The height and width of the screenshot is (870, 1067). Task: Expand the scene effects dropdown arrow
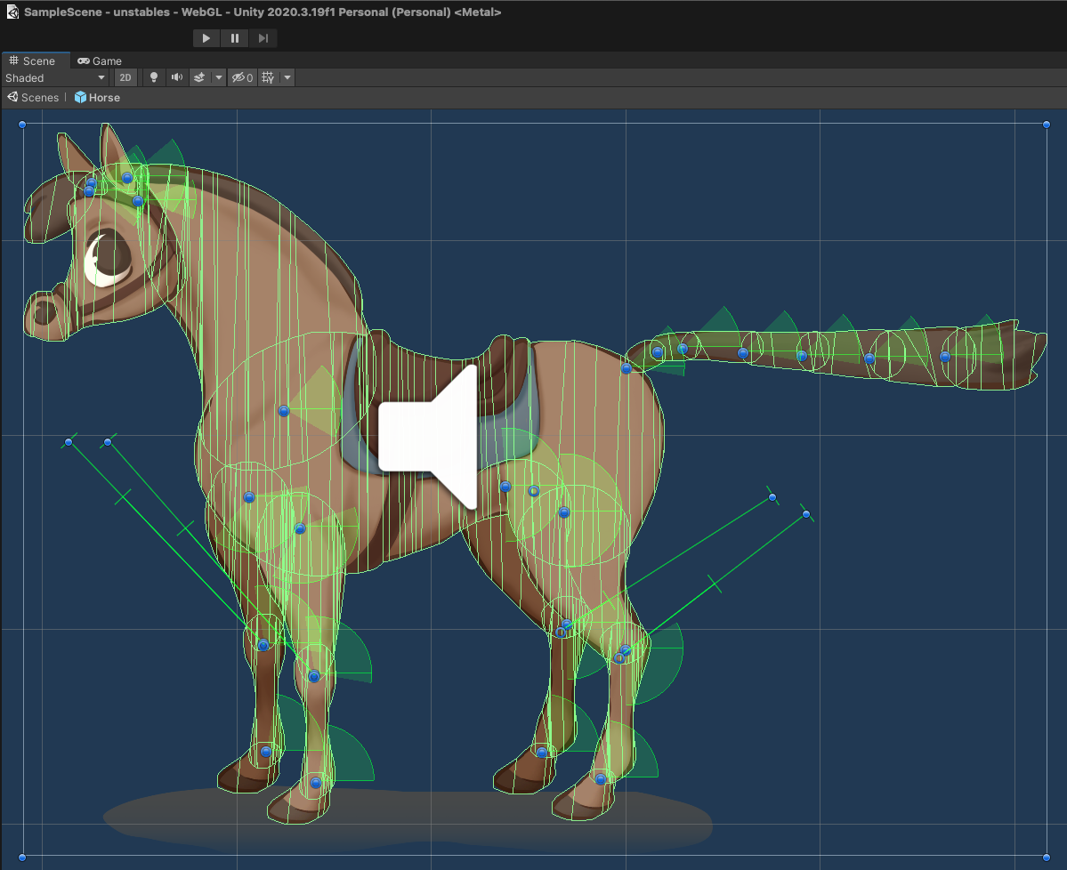(x=218, y=78)
